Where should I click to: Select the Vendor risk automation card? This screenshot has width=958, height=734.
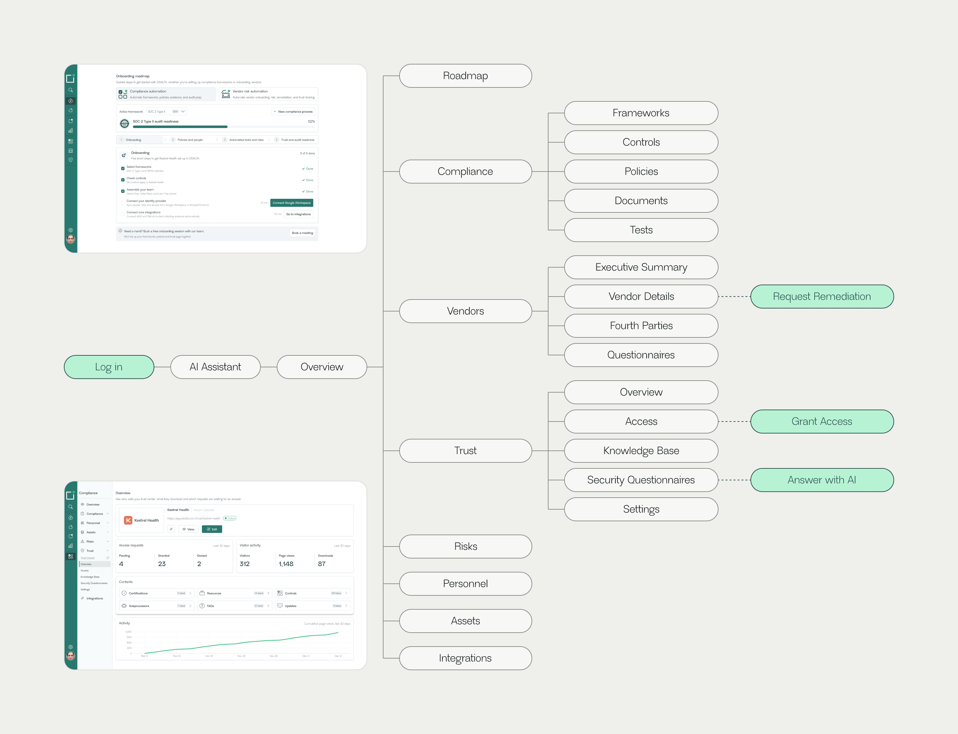tap(268, 94)
